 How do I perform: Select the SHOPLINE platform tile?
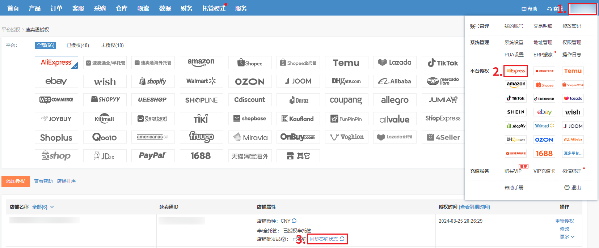pos(201,100)
